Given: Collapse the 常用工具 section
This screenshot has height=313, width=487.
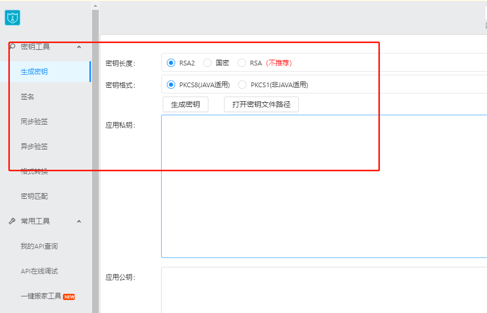Looking at the screenshot, I should pos(79,221).
